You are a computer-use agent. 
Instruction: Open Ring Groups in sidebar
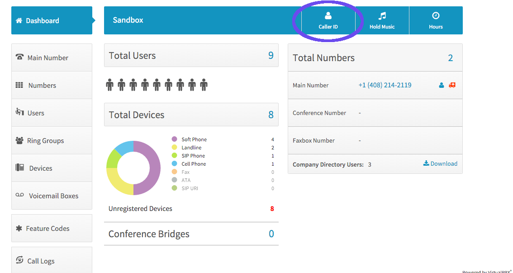click(45, 140)
